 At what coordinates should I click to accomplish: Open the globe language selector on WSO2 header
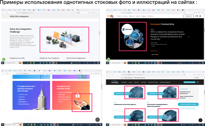[x=197, y=16]
